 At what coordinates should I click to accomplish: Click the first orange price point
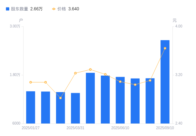[31, 82]
